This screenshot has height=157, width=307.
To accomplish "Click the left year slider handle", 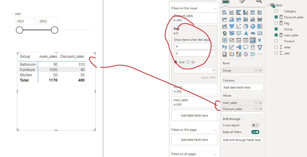I will (x=19, y=30).
